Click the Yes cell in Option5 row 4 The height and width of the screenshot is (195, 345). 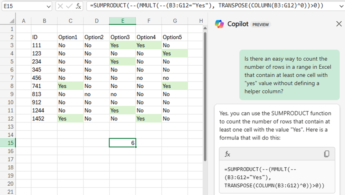tap(175, 53)
